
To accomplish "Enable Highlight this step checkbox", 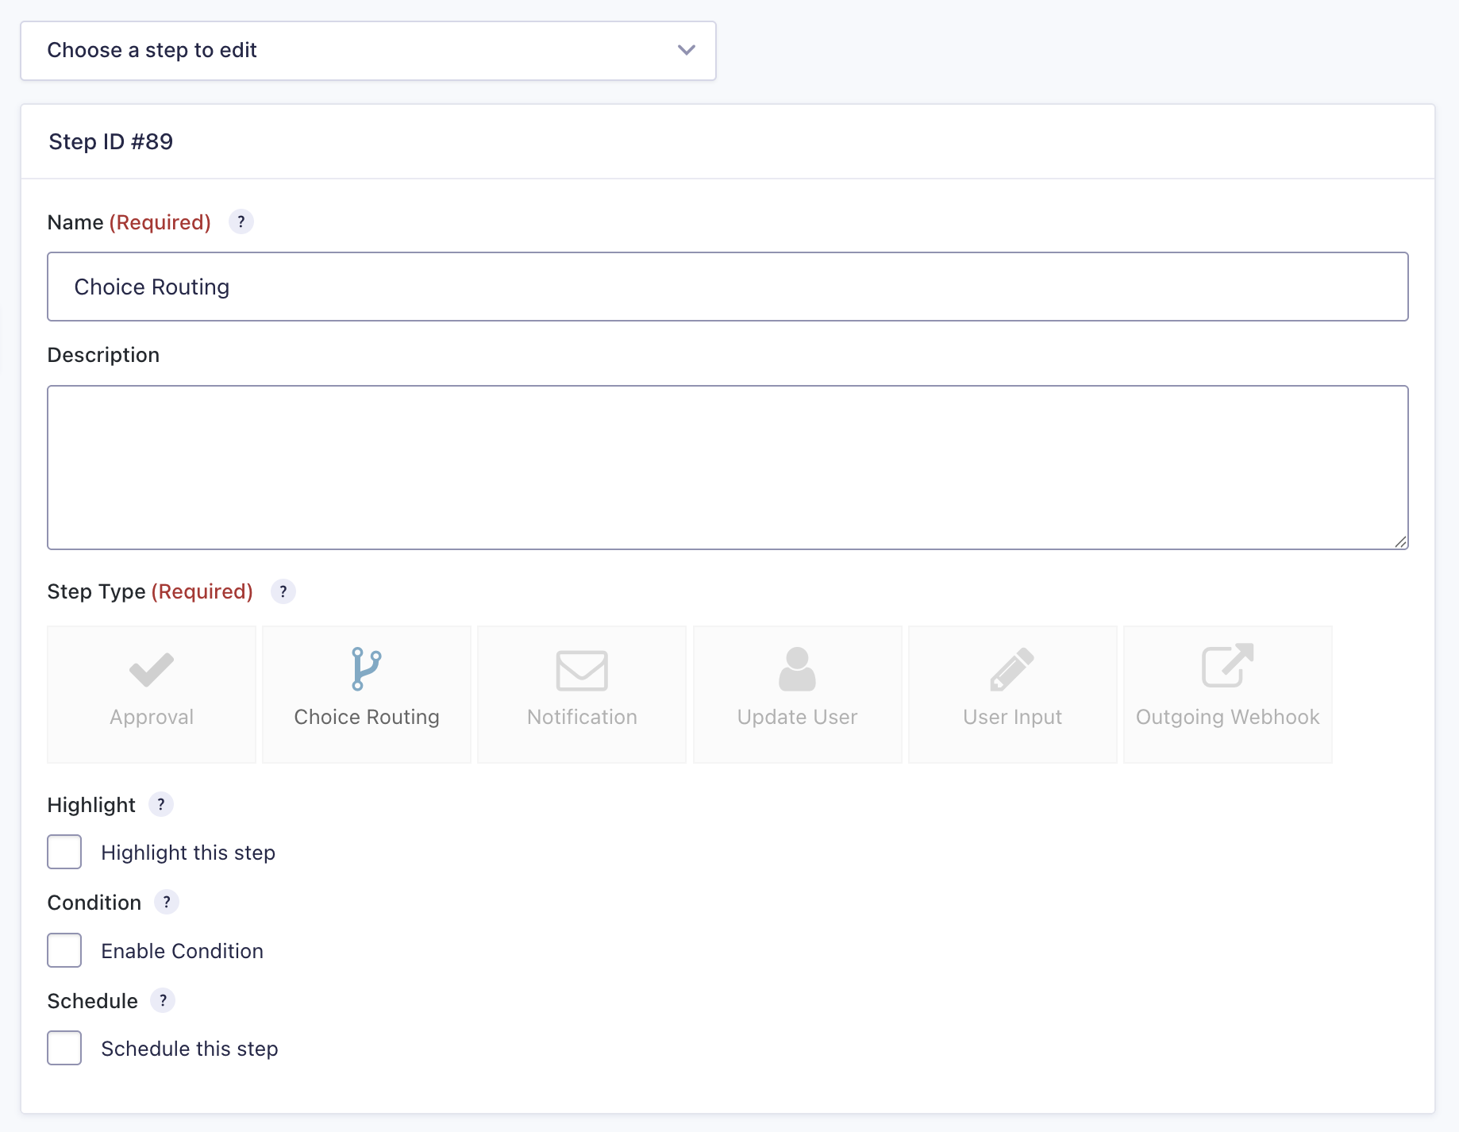I will coord(64,852).
